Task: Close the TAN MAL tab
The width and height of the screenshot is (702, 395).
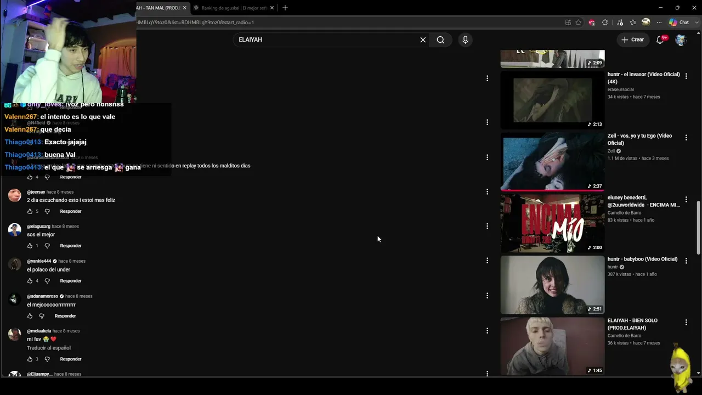Action: pyautogui.click(x=184, y=8)
